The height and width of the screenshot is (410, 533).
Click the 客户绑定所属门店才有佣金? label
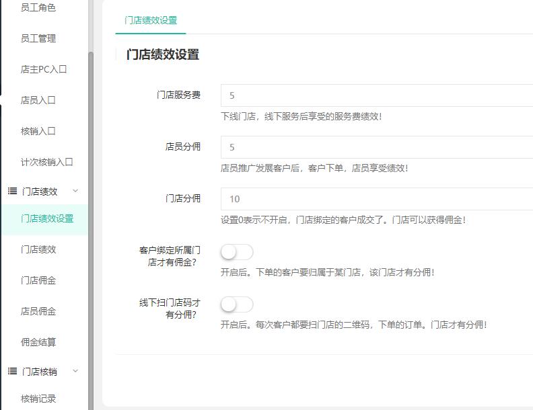click(170, 256)
